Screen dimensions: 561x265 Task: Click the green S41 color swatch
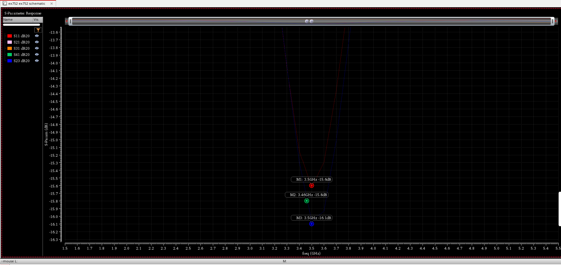coord(9,54)
